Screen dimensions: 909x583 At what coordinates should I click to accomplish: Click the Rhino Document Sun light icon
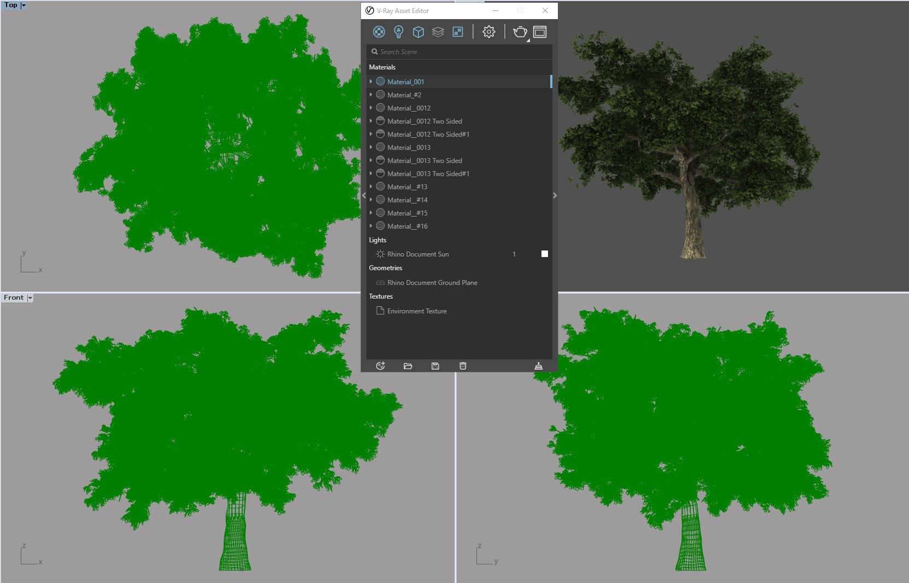(380, 254)
